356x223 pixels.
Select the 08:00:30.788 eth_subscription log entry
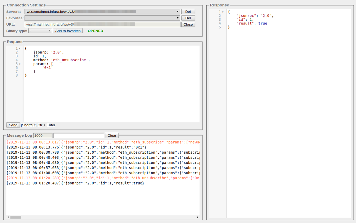coord(103,152)
